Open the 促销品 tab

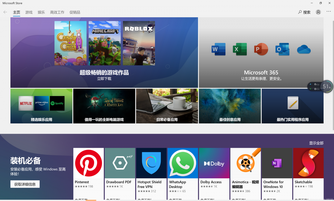(x=75, y=12)
